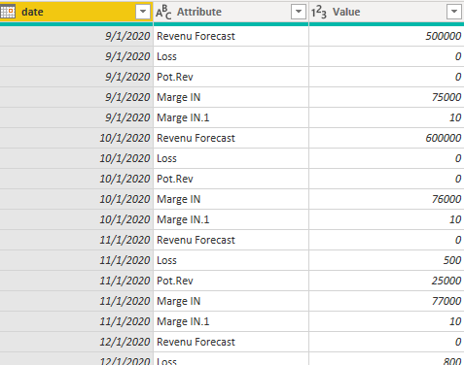Screen dimensions: 464x365
Task: Click 10/1/2020 date in the Loss row
Action: [x=125, y=158]
